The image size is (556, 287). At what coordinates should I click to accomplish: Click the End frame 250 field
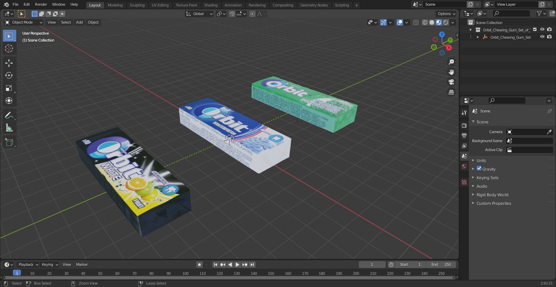pos(441,265)
